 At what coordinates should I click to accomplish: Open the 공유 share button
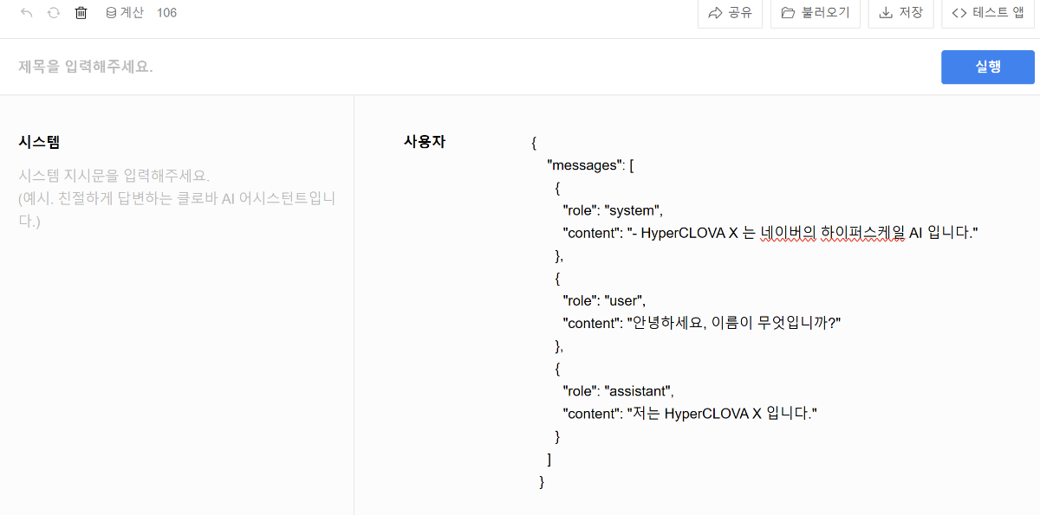(x=730, y=13)
